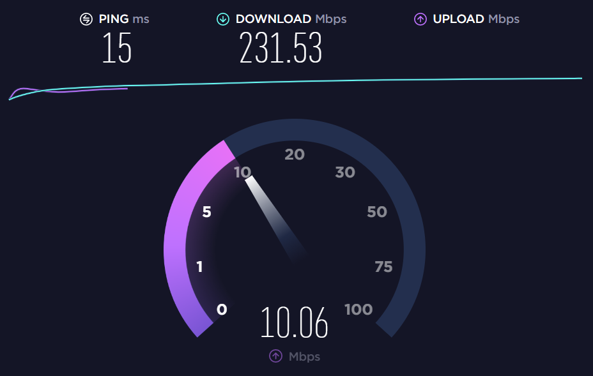The width and height of the screenshot is (593, 376).
Task: Click the PING ms label
Action: [124, 19]
